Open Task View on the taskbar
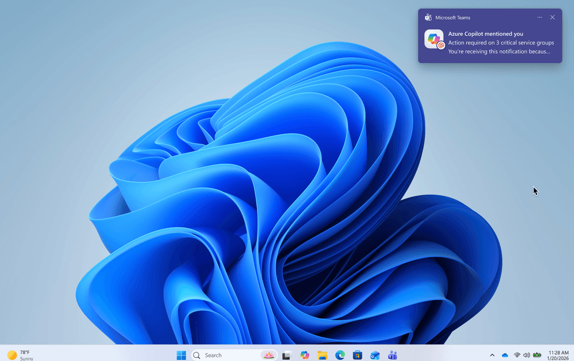The width and height of the screenshot is (574, 361). [x=286, y=355]
